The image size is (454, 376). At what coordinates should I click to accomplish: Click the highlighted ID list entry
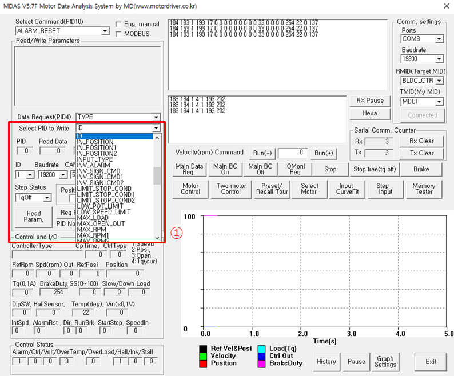point(114,136)
